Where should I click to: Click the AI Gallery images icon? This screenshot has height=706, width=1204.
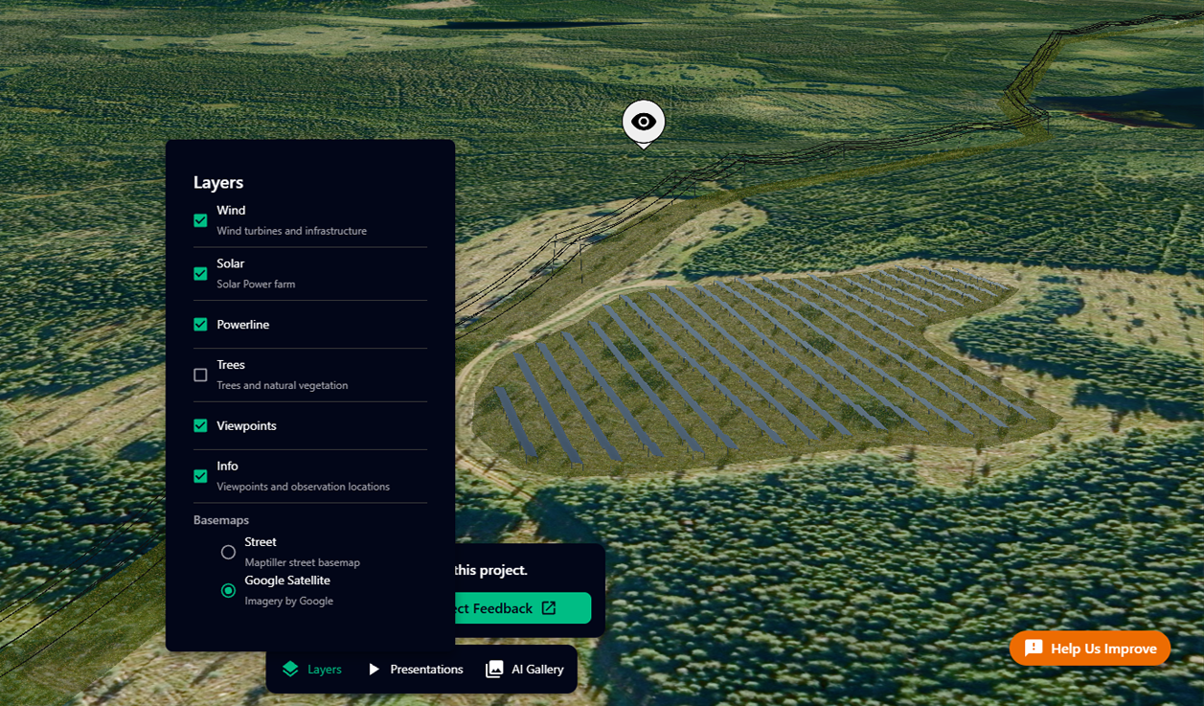pos(494,669)
